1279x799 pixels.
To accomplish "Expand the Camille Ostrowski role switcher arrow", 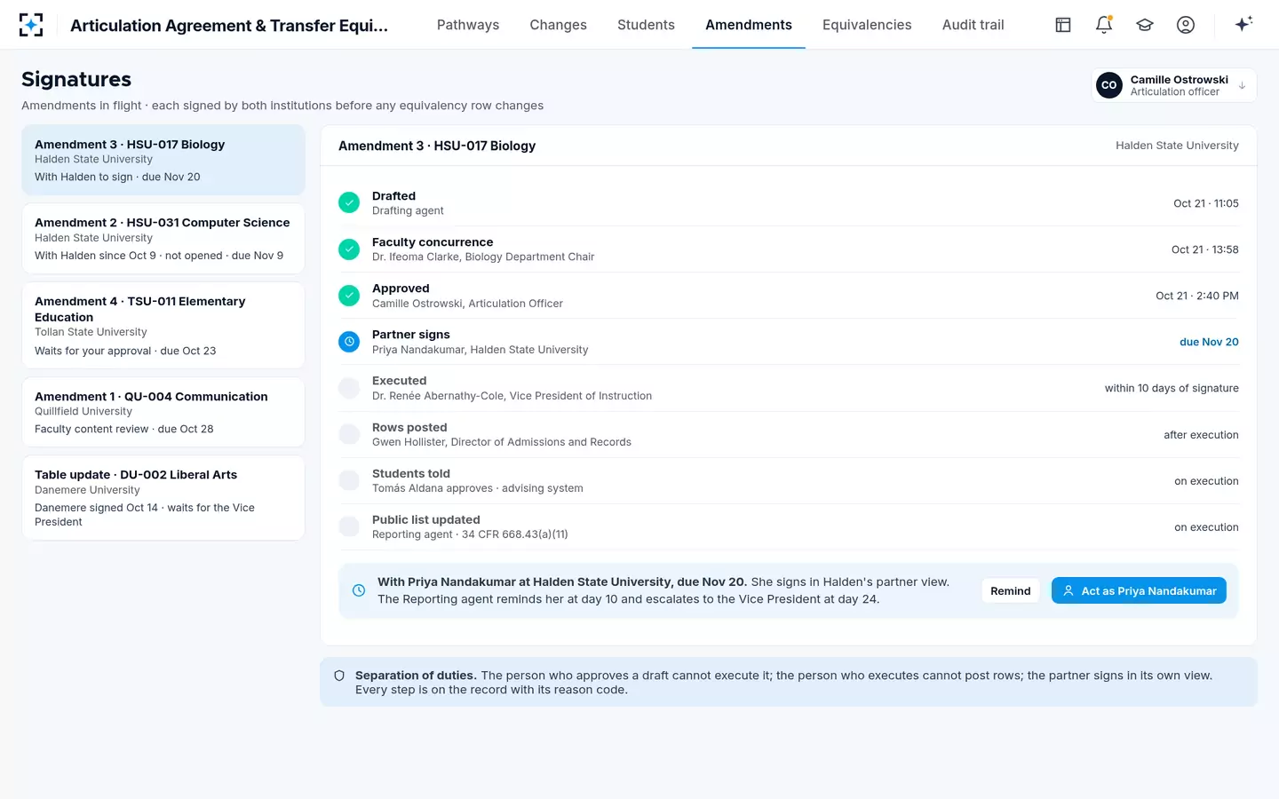I will click(x=1242, y=86).
